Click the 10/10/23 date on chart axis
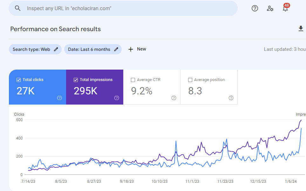This screenshot has width=306, height=191. [x=160, y=181]
